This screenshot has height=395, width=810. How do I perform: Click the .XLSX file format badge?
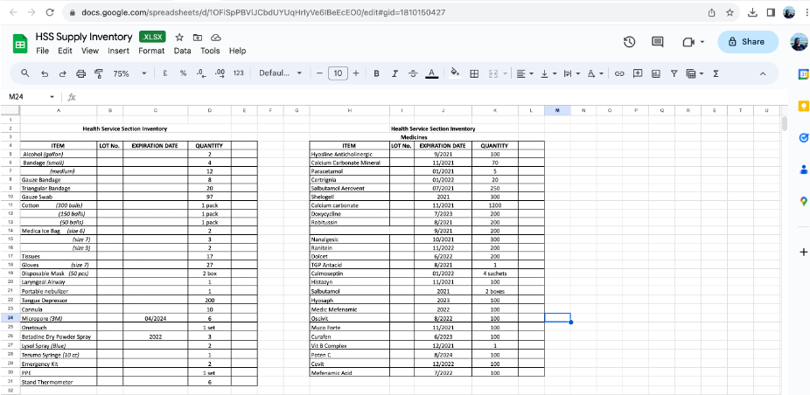[152, 38]
